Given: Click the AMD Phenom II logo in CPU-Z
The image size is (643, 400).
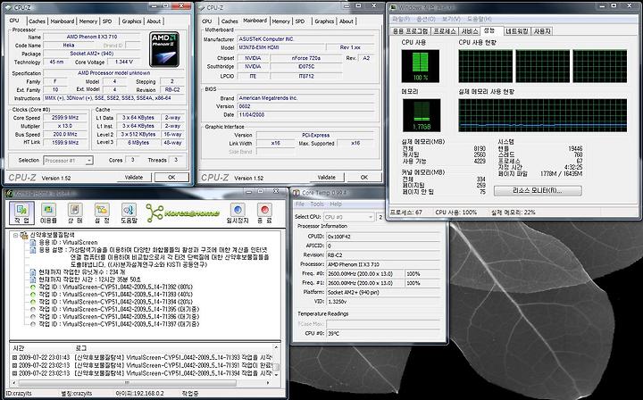Looking at the screenshot, I should [x=164, y=49].
